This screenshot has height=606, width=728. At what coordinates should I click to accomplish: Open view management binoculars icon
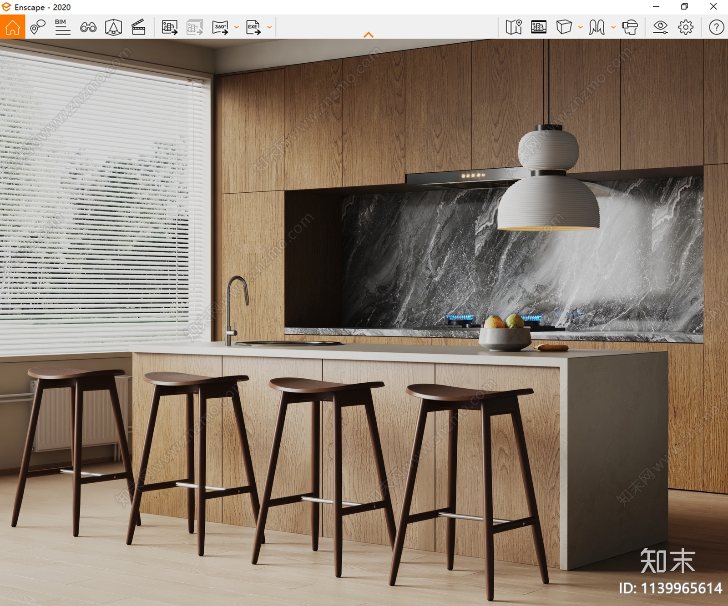point(88,27)
